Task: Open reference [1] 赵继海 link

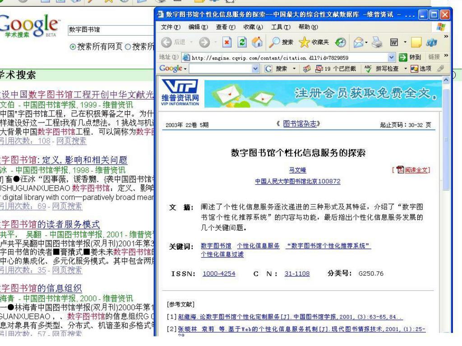Action: (290, 317)
